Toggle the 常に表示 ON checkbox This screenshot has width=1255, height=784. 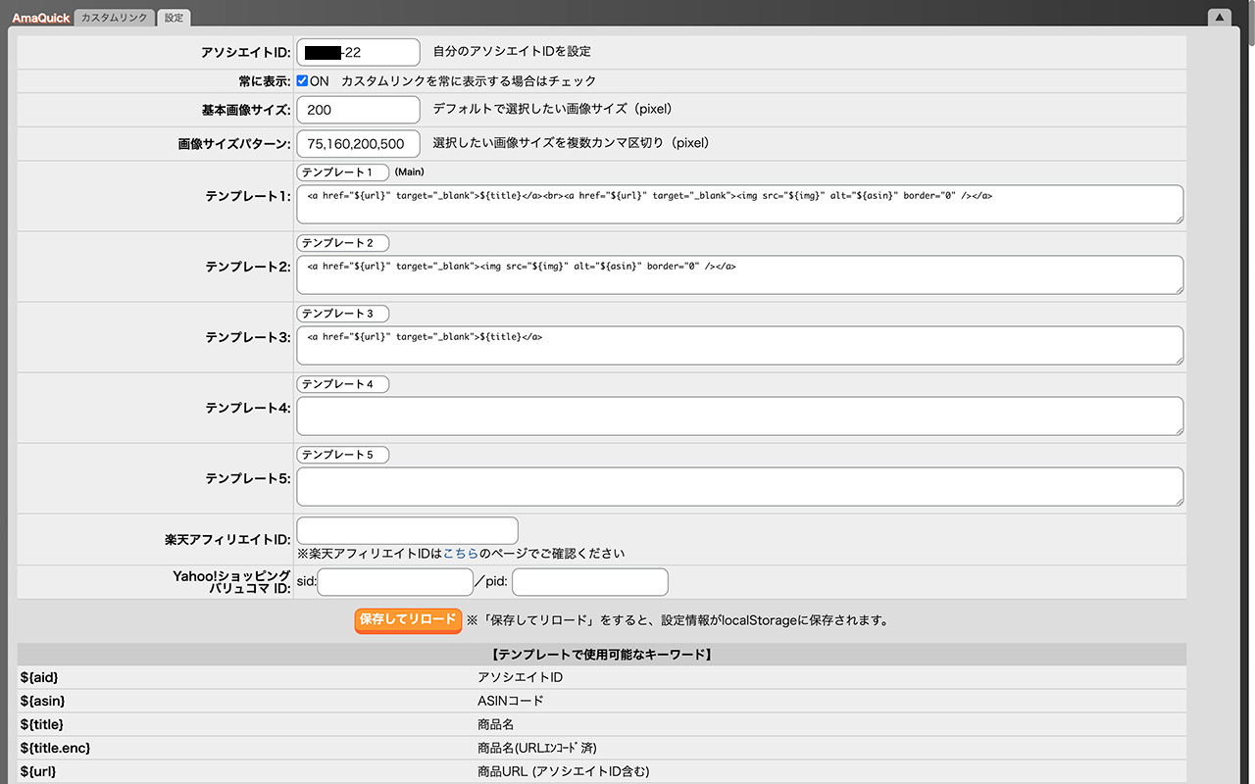[x=303, y=81]
